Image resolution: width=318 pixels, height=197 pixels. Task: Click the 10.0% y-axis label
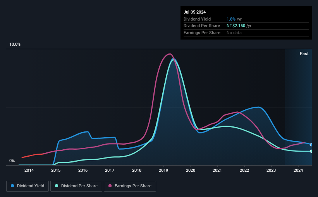15,45
